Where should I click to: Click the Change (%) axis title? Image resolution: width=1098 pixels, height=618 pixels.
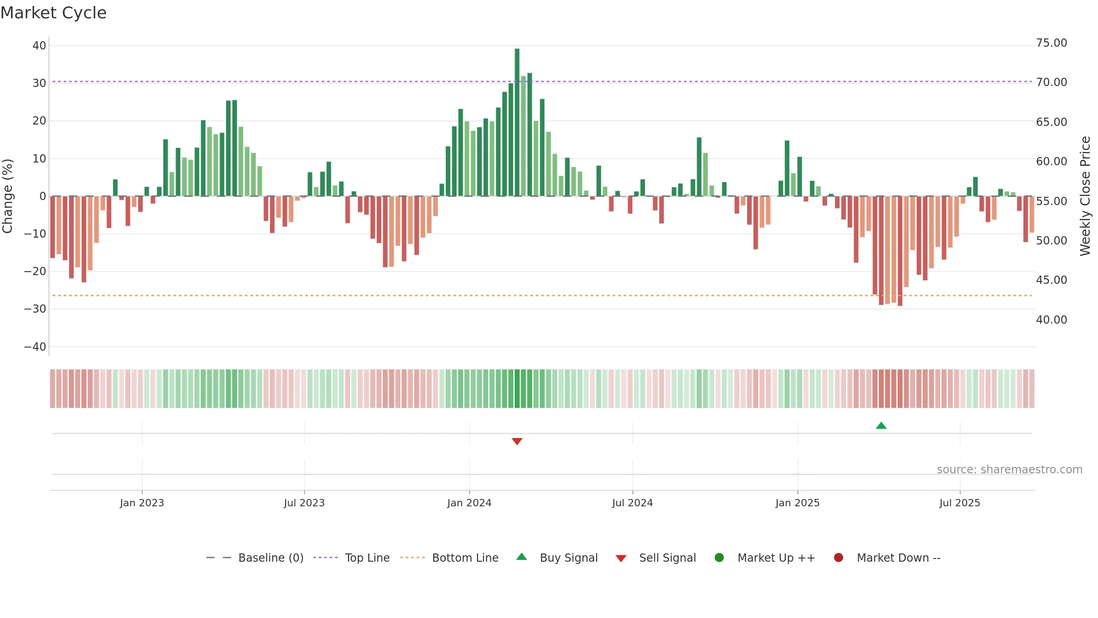7,196
